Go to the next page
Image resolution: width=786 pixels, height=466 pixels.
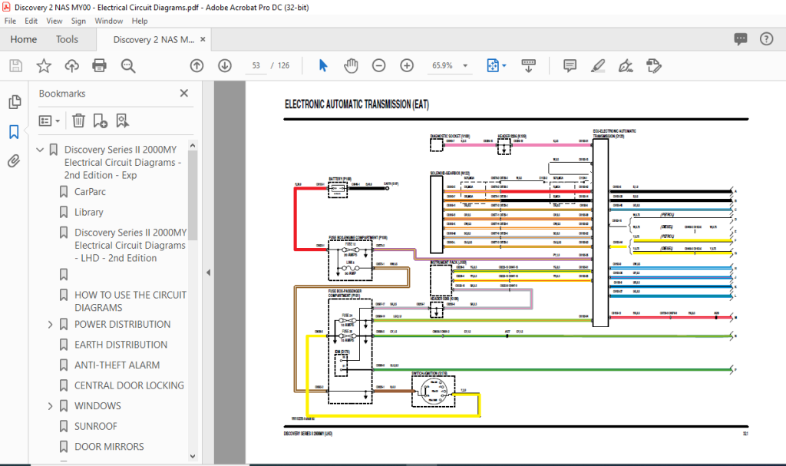(x=224, y=65)
